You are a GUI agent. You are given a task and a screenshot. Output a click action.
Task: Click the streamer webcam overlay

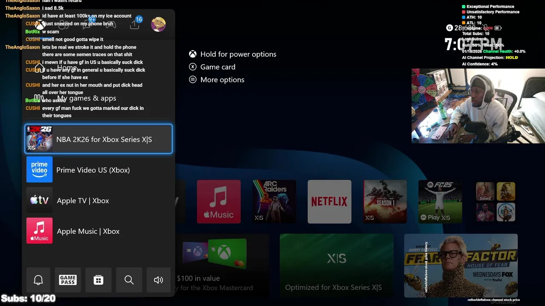478,106
